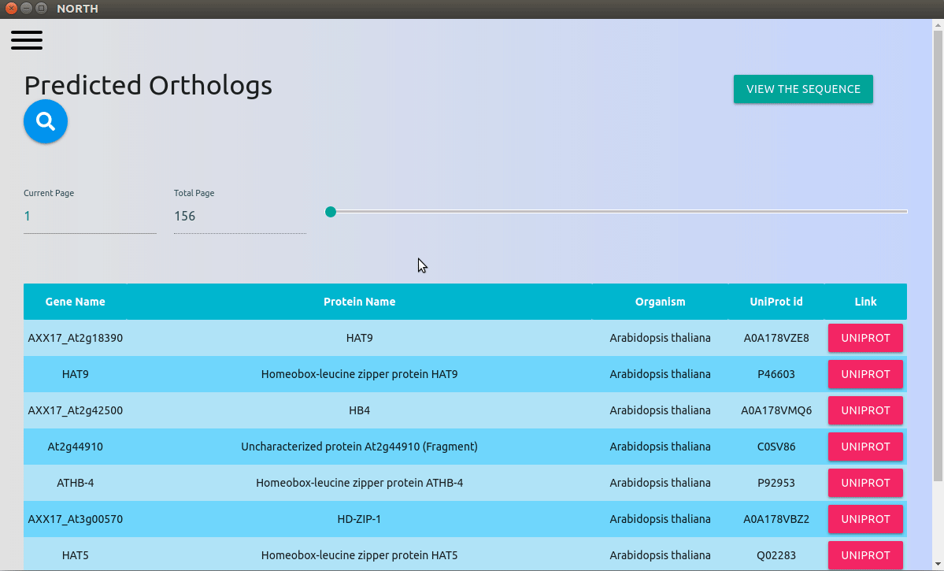Open UniProt link for C0SV86

tap(865, 447)
